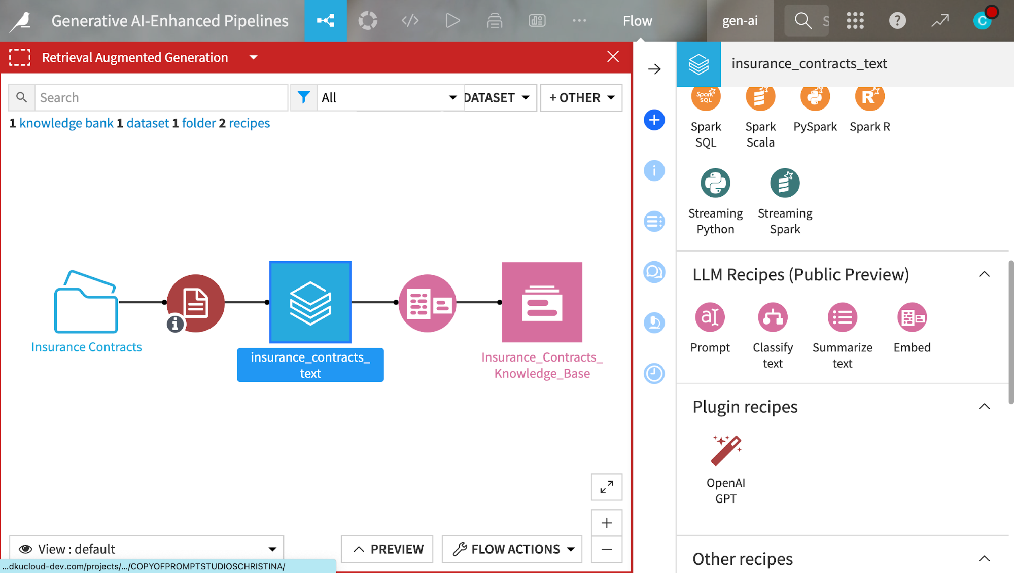Collapse the LLM Recipes section

point(985,274)
